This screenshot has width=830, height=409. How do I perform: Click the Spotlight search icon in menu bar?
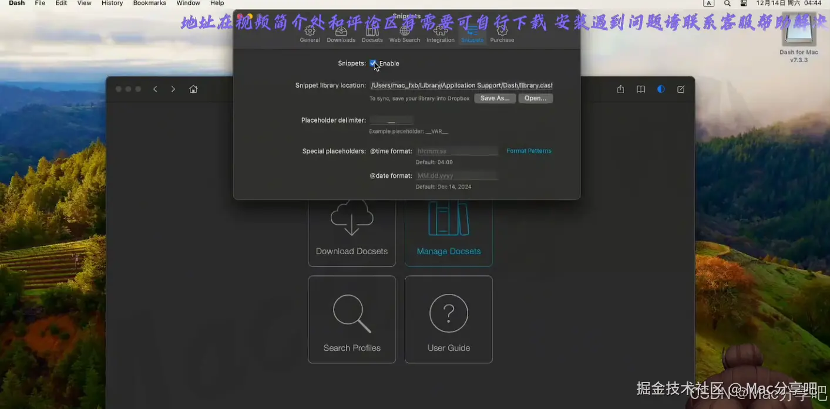(727, 4)
